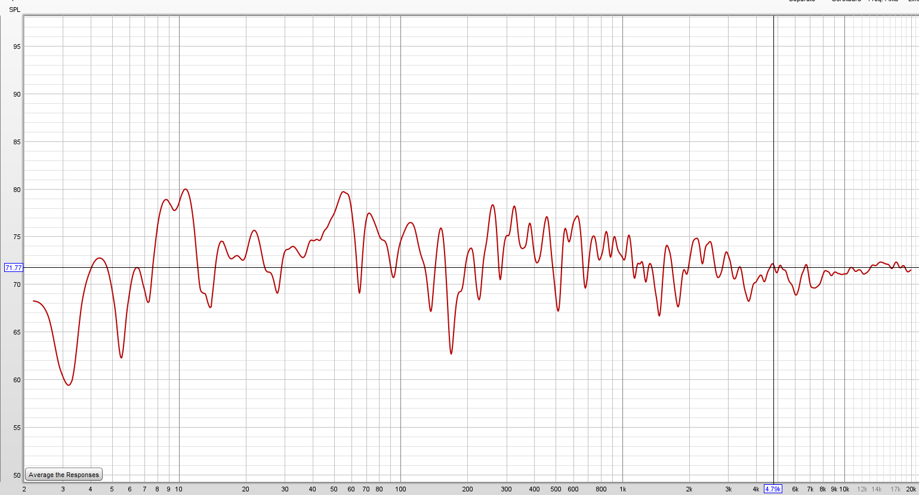Click the 20k frequency axis label
The width and height of the screenshot is (919, 495).
[911, 489]
